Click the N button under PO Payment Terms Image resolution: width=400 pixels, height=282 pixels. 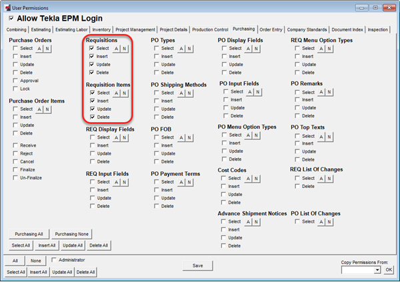(x=189, y=182)
